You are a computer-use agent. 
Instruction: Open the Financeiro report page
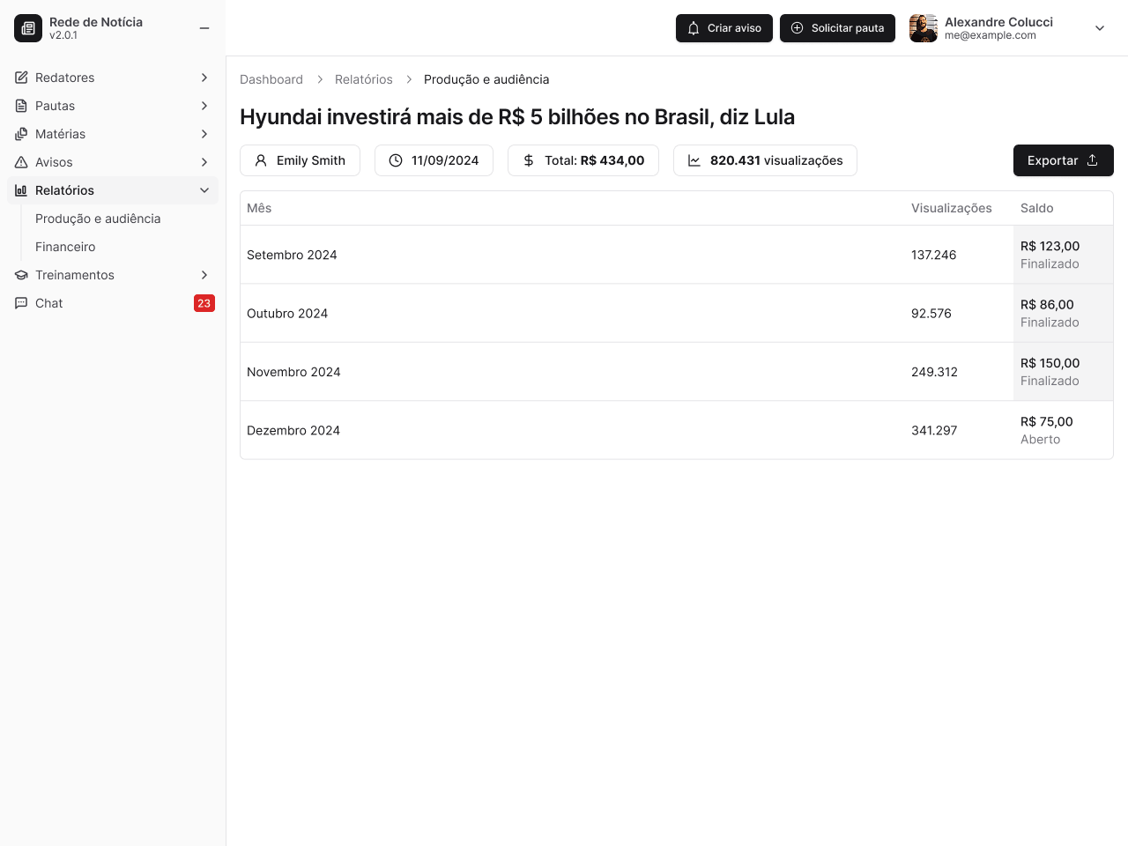tap(65, 247)
